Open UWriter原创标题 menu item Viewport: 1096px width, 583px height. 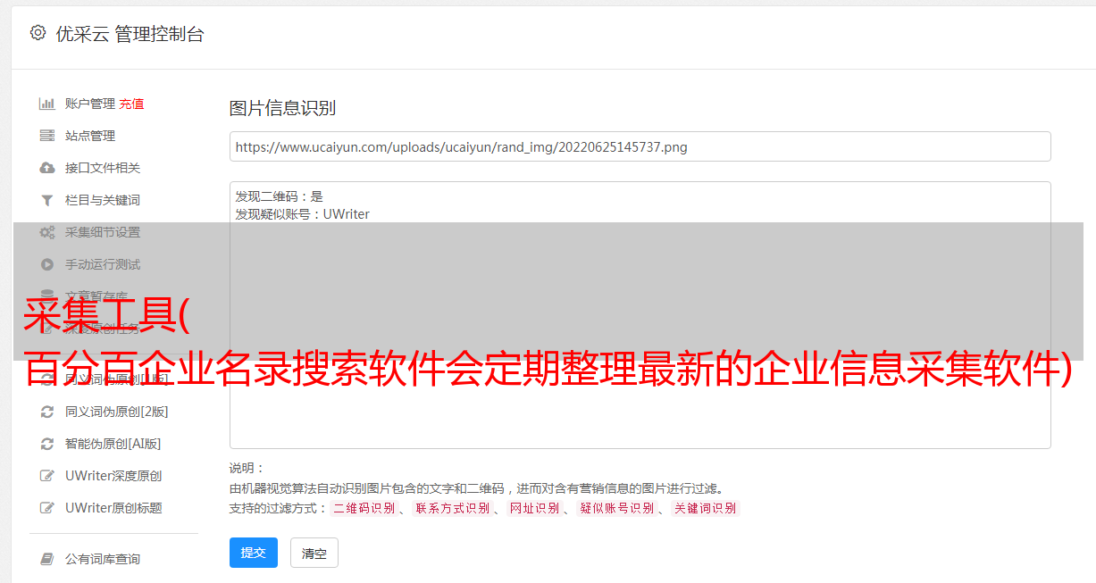pyautogui.click(x=113, y=508)
